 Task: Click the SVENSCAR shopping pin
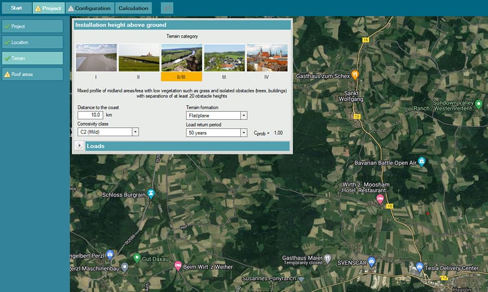pyautogui.click(x=371, y=261)
